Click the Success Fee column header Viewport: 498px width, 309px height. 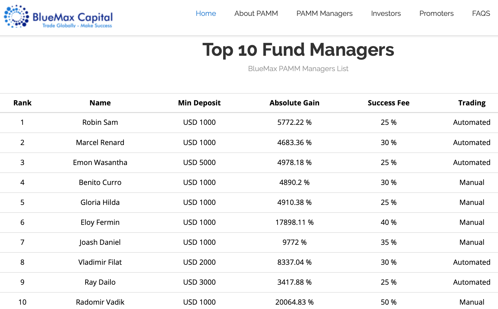(388, 103)
